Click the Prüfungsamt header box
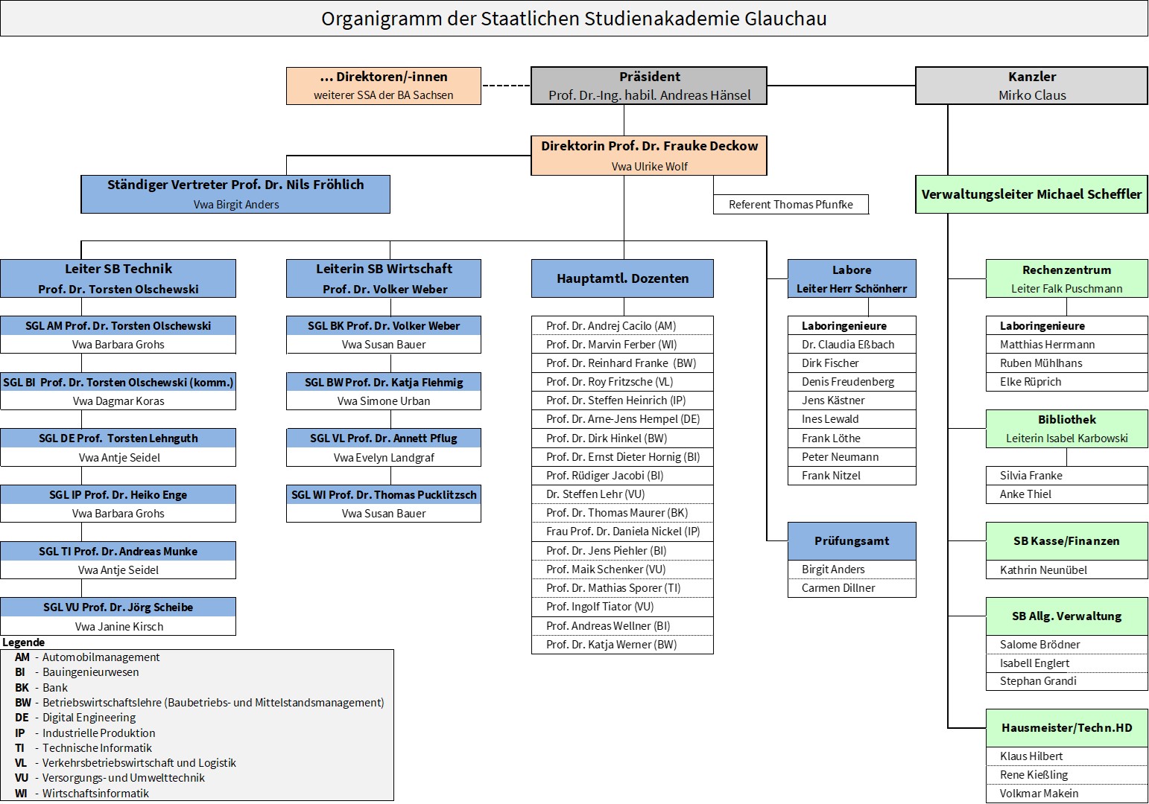The image size is (1149, 804). pyautogui.click(x=852, y=541)
